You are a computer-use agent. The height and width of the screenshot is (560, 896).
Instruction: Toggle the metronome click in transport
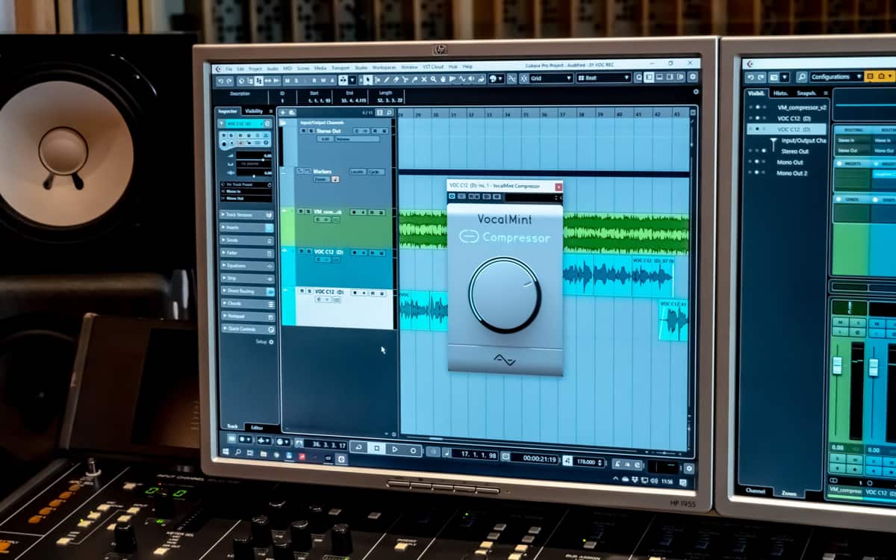tap(617, 464)
